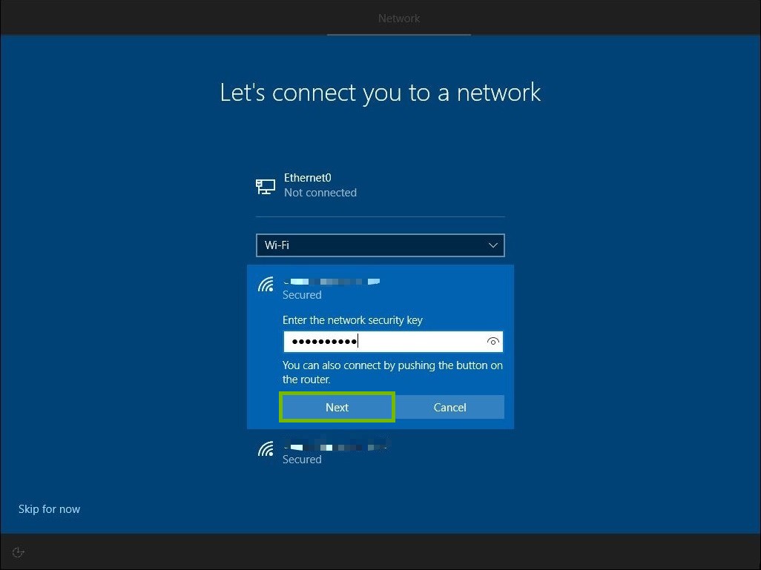
Task: Reveal password with the eye icon
Action: (492, 342)
